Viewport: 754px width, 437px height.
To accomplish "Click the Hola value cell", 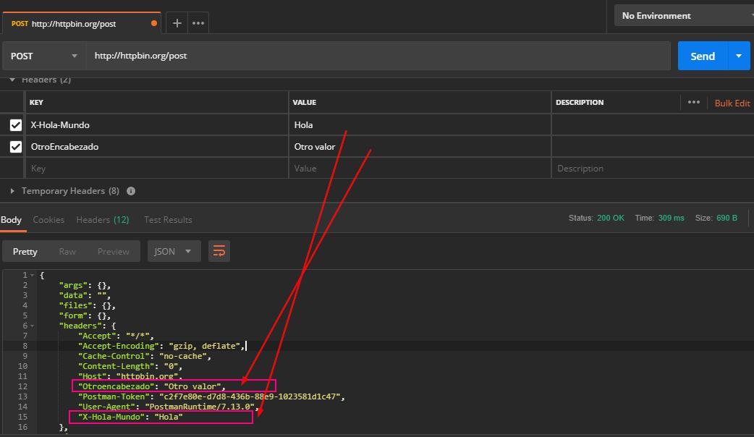I will tap(420, 125).
